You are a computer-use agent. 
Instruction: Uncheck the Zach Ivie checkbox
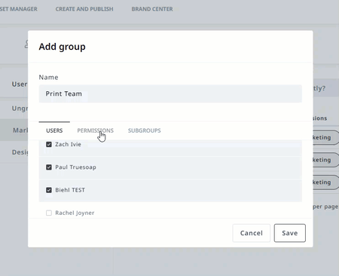coord(49,144)
